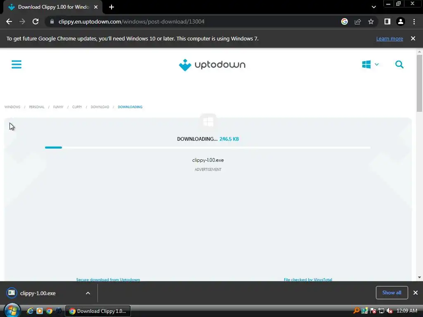Expand the platform selector chevron
423x317 pixels.
[377, 64]
